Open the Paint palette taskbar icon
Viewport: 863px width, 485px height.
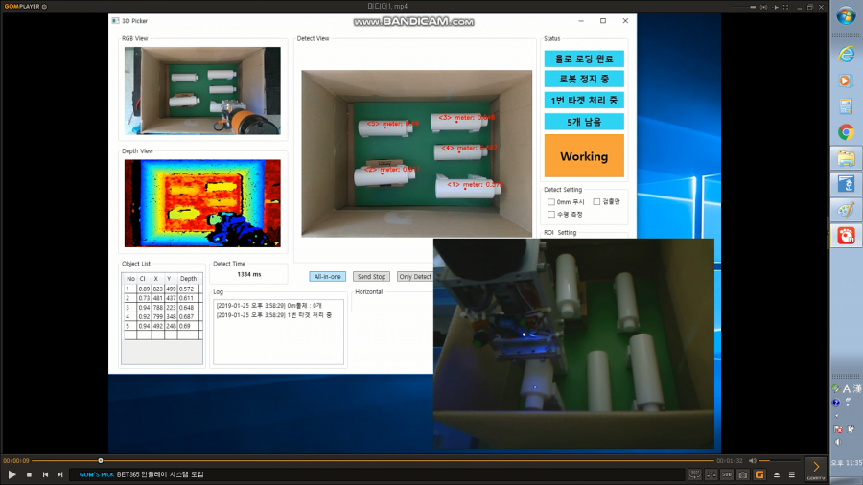(x=846, y=210)
